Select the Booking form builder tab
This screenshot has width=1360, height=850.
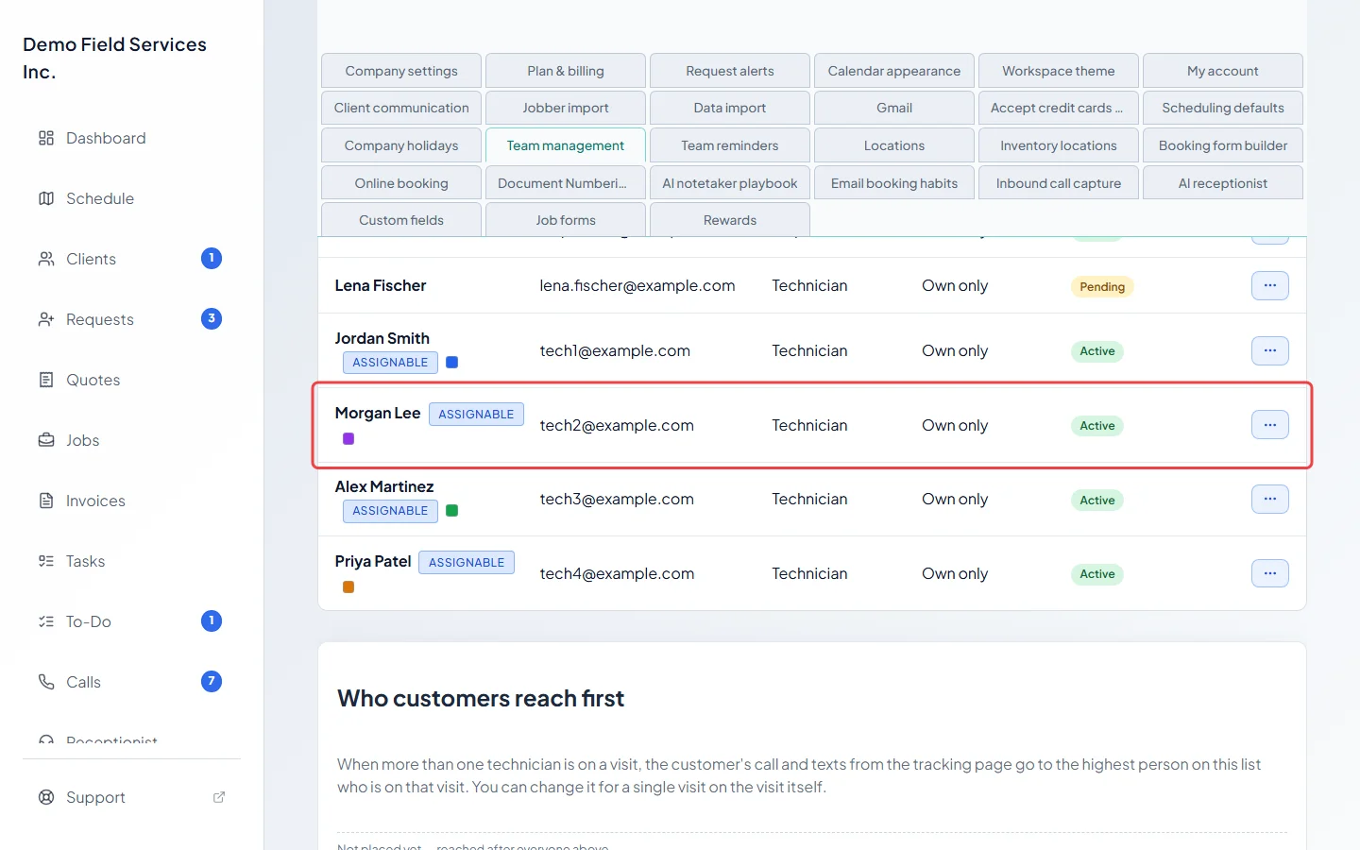1223,145
